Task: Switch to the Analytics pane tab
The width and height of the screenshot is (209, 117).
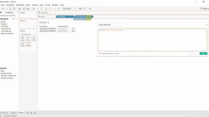Action: pyautogui.click(x=9, y=12)
